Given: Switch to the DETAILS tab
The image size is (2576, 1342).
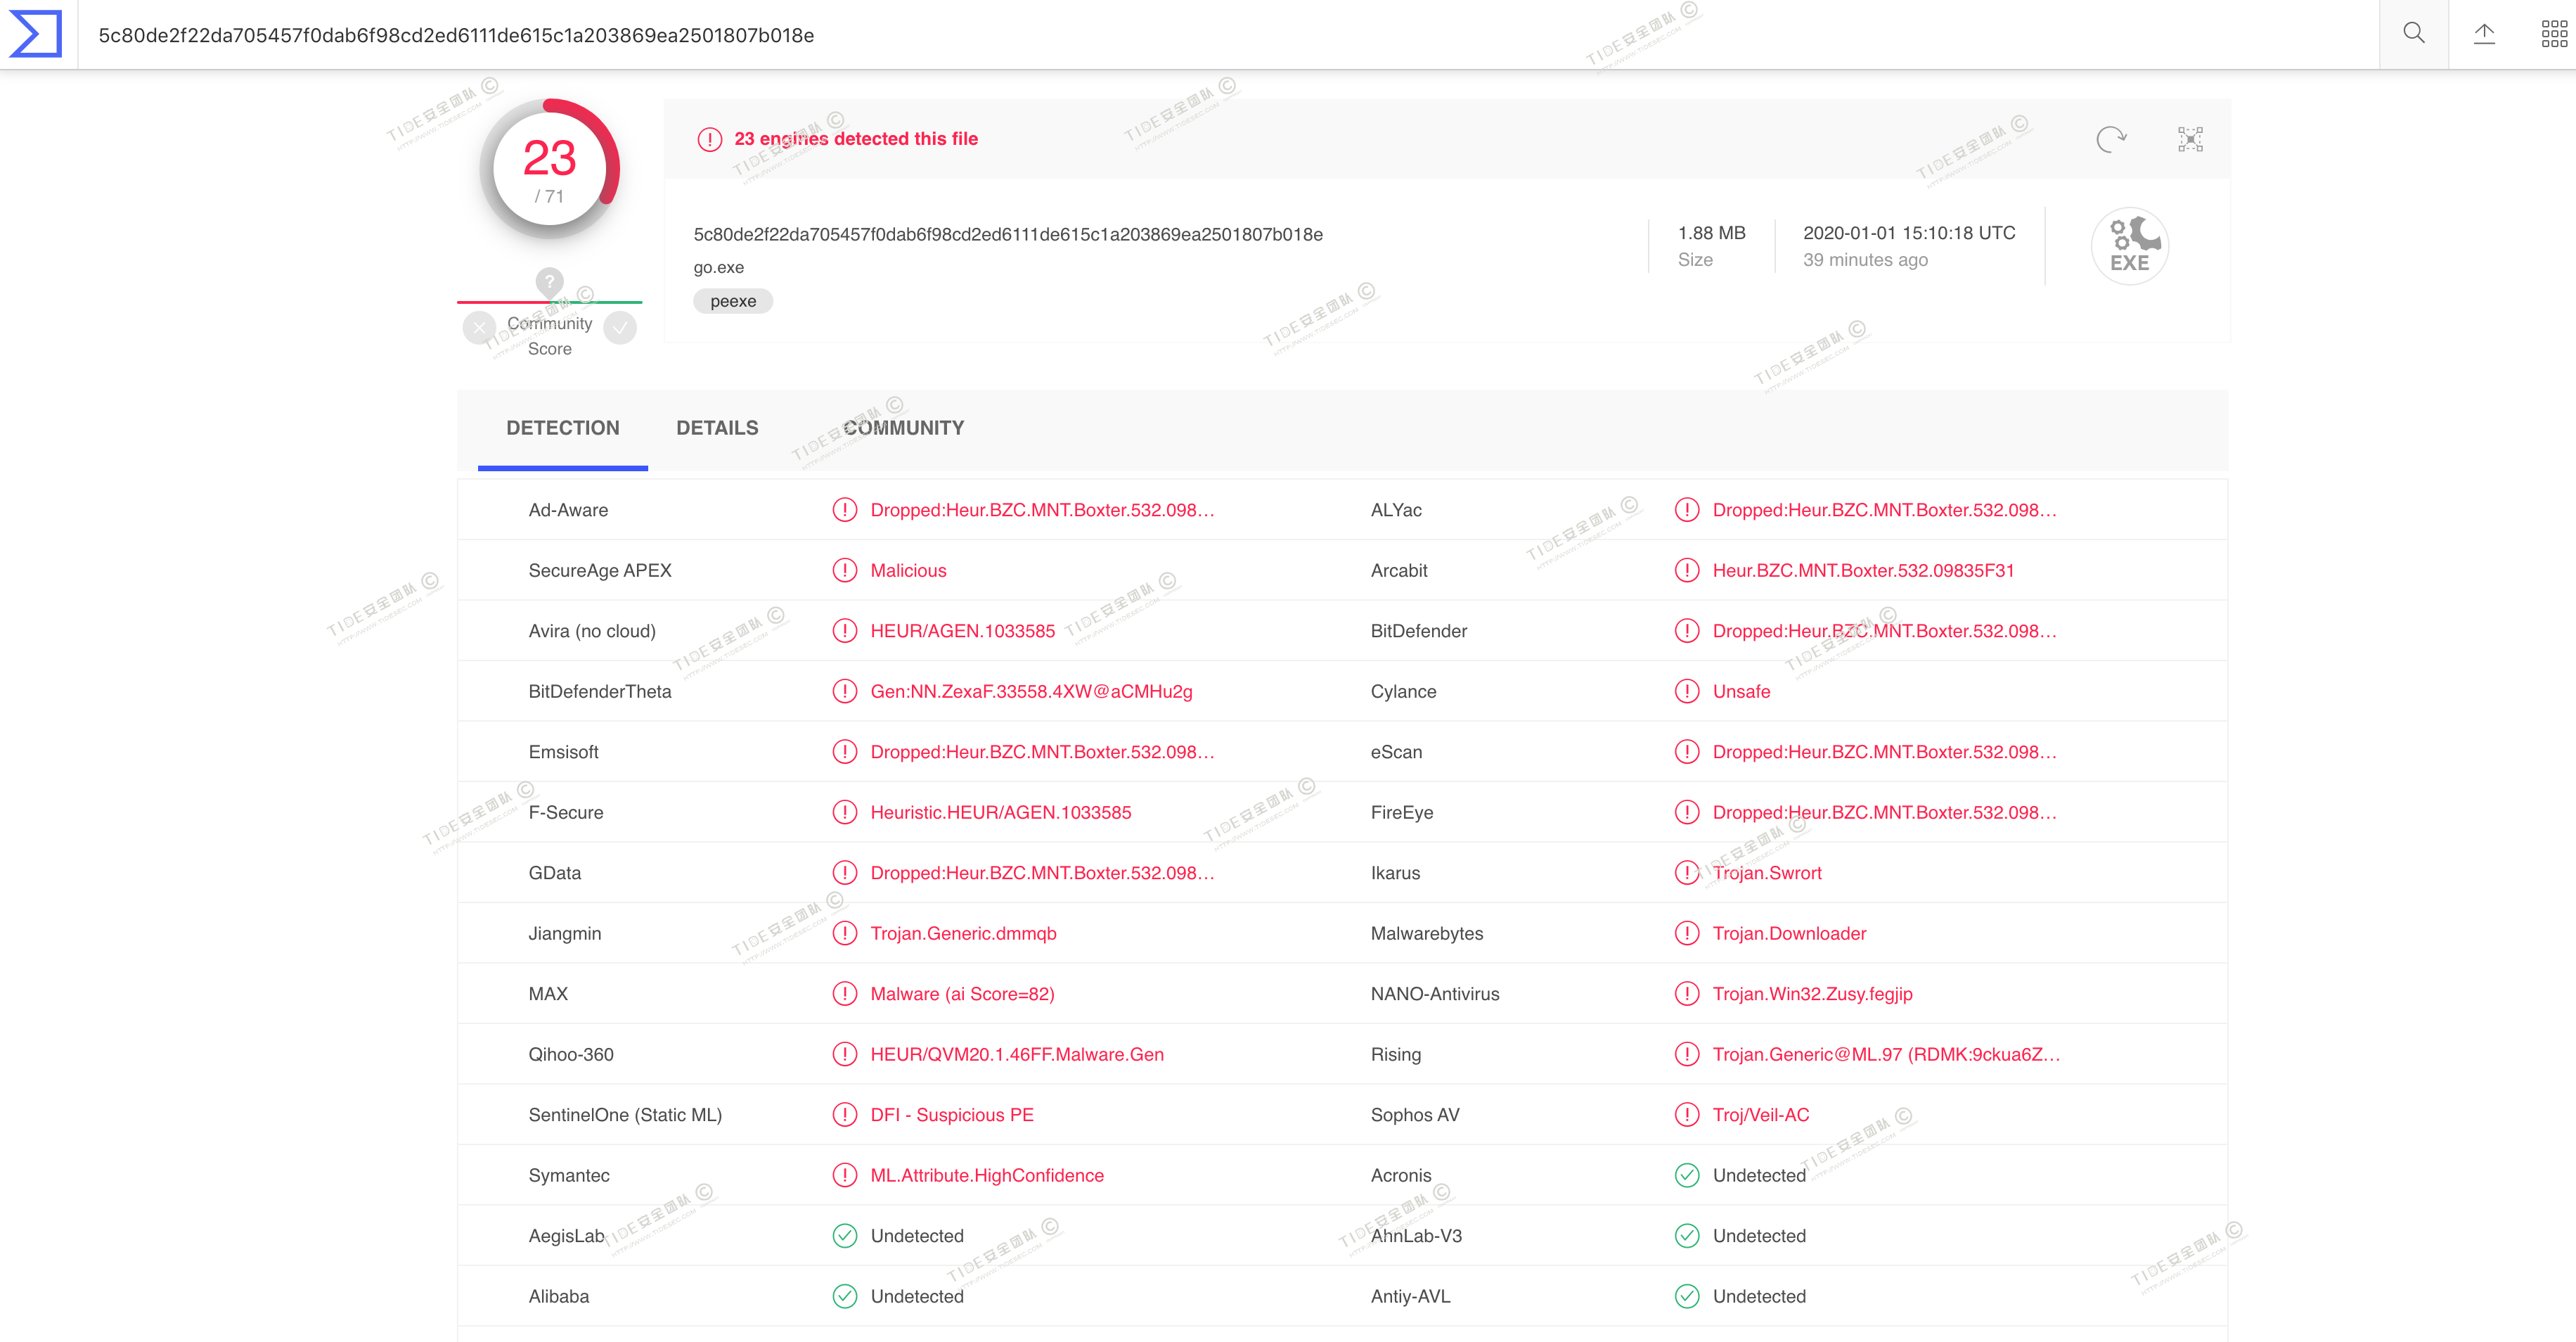Looking at the screenshot, I should [x=717, y=428].
